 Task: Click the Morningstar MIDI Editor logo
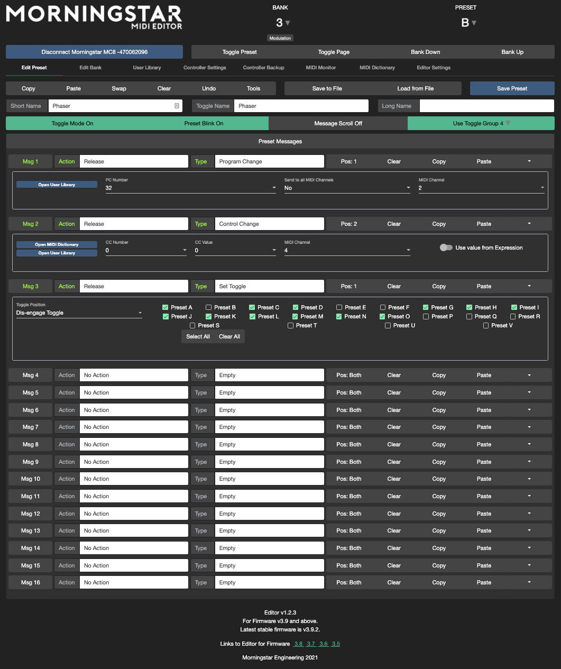tap(94, 17)
